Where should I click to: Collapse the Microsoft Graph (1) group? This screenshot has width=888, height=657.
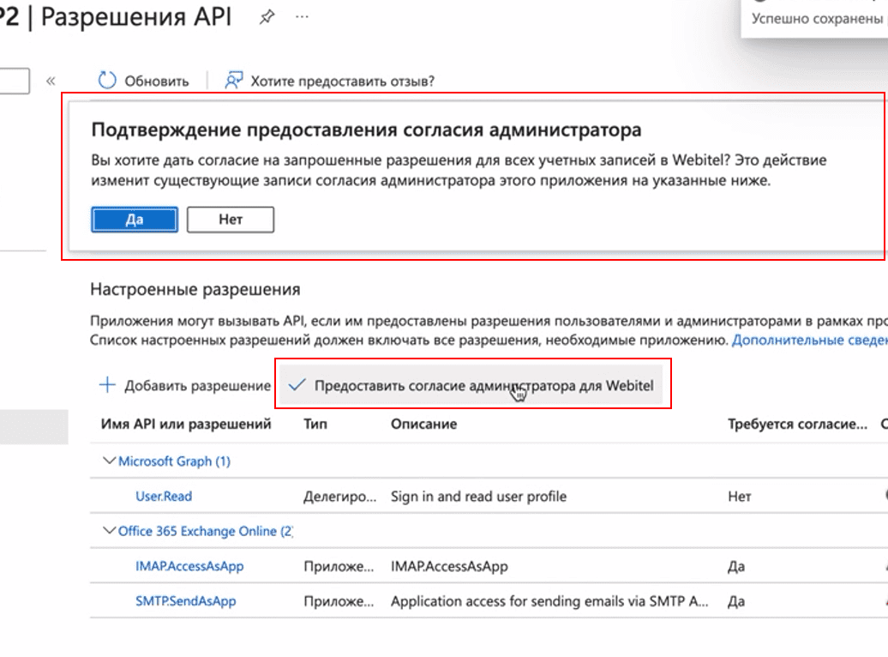tap(109, 461)
